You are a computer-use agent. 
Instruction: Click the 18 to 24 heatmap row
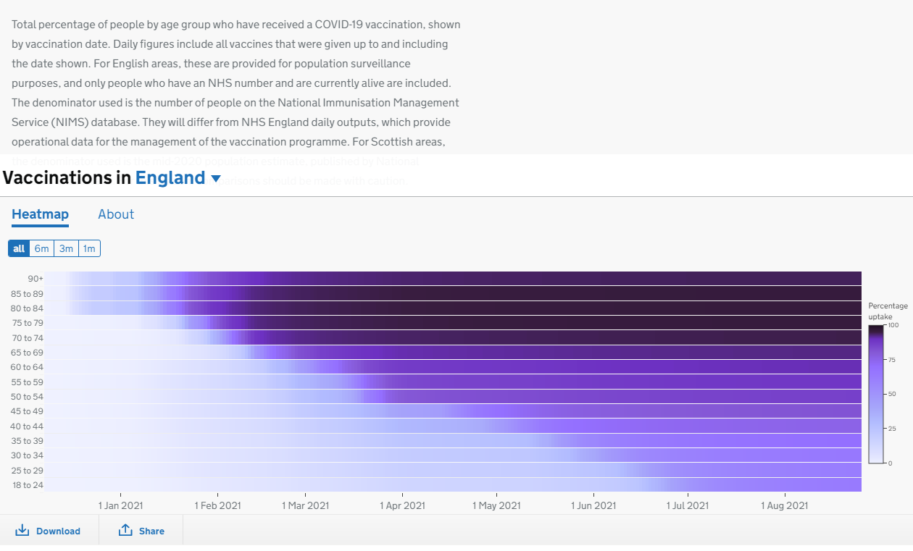[453, 484]
